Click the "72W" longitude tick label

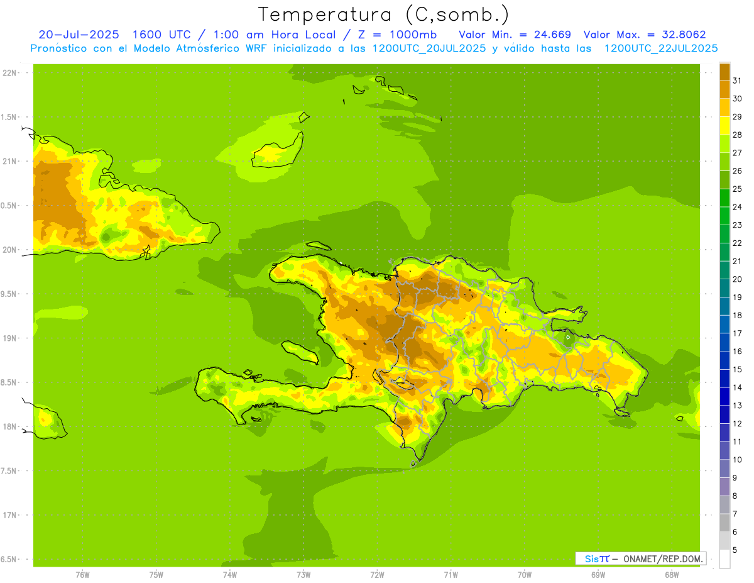tap(377, 575)
